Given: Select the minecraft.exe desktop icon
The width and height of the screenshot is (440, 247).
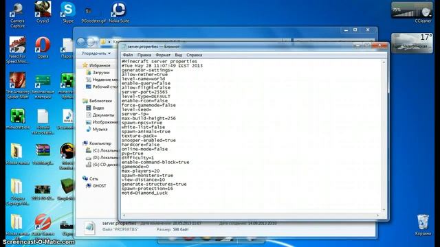Looking at the screenshot, I should (x=17, y=119).
